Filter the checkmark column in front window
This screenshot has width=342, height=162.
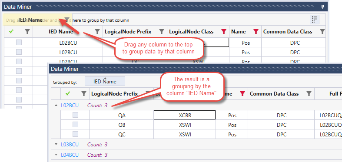point(84,94)
